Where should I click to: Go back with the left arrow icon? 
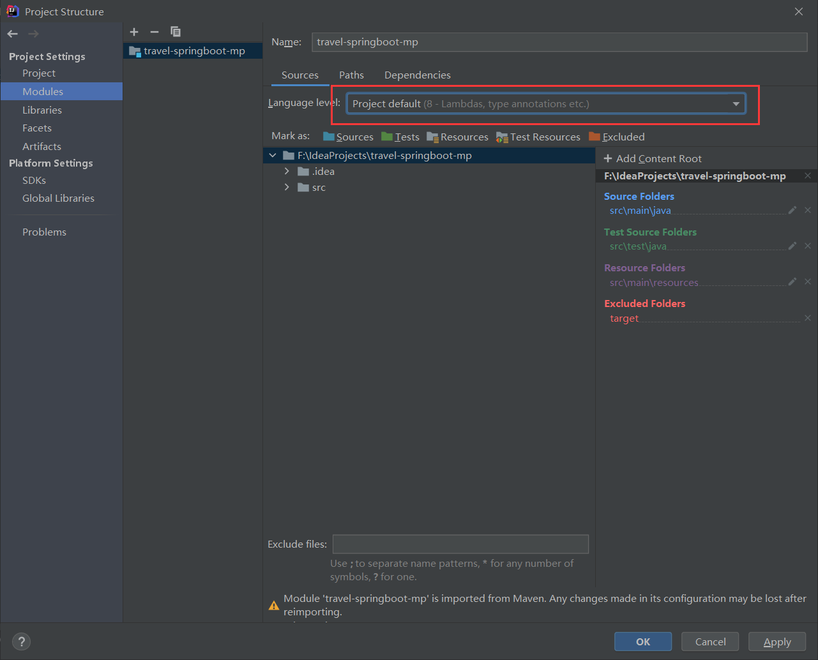pyautogui.click(x=13, y=34)
